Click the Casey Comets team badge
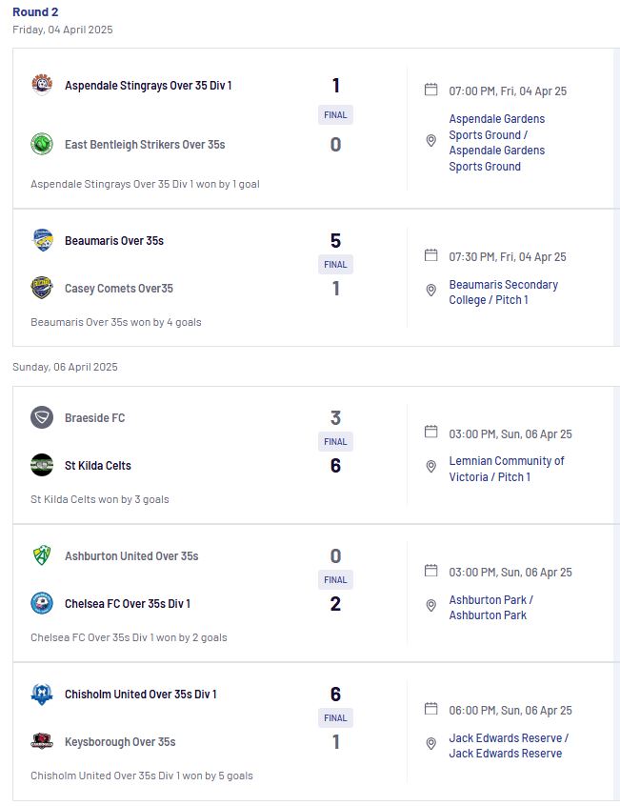The width and height of the screenshot is (620, 806). tap(42, 289)
